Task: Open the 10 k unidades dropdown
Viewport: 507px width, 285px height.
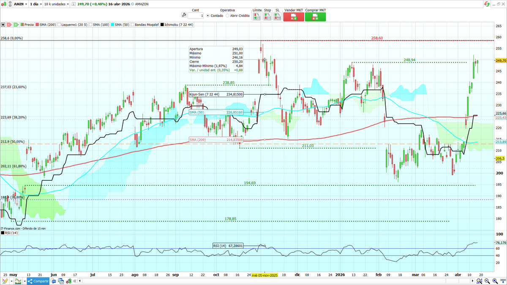Action: (57, 4)
